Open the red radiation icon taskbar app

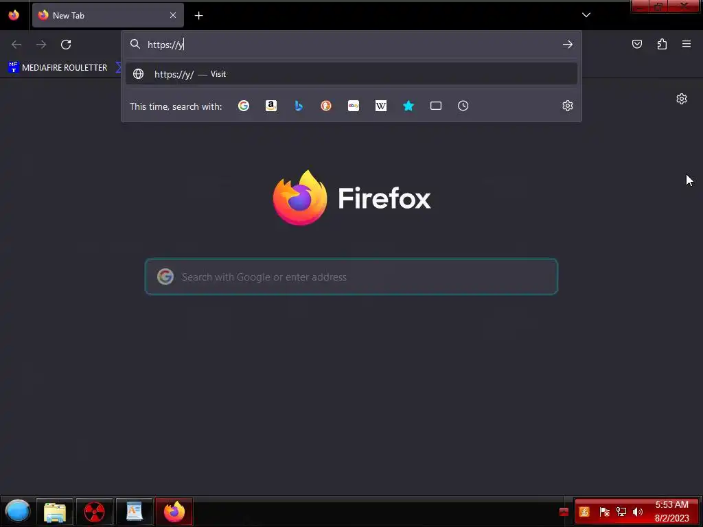point(94,511)
